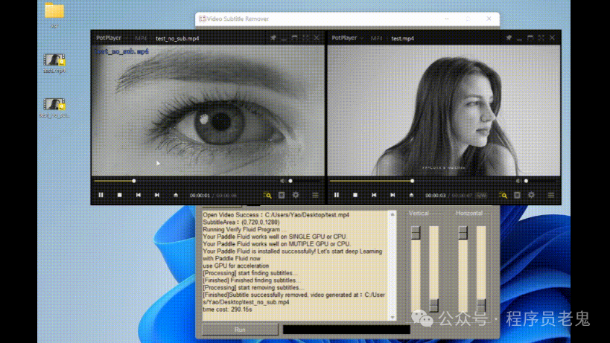
Task: Click the 00:00:01 elapsed time in left player
Action: coord(200,196)
